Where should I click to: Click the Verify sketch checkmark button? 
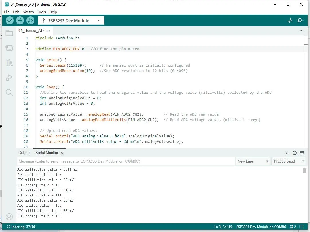[10, 20]
